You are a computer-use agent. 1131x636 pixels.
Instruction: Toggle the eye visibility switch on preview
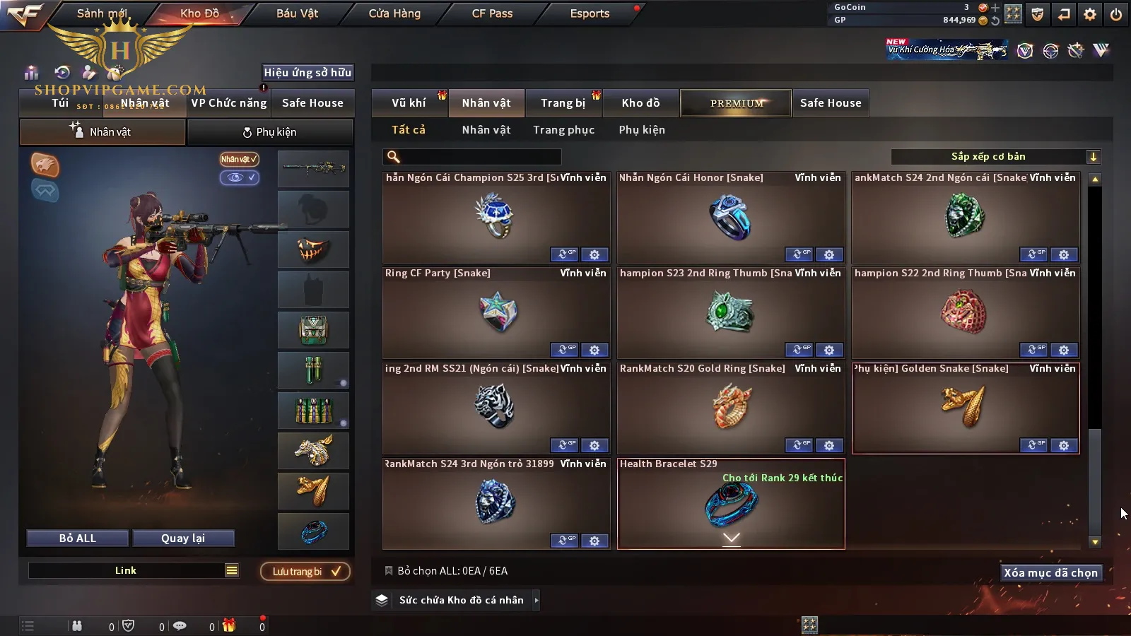[239, 177]
